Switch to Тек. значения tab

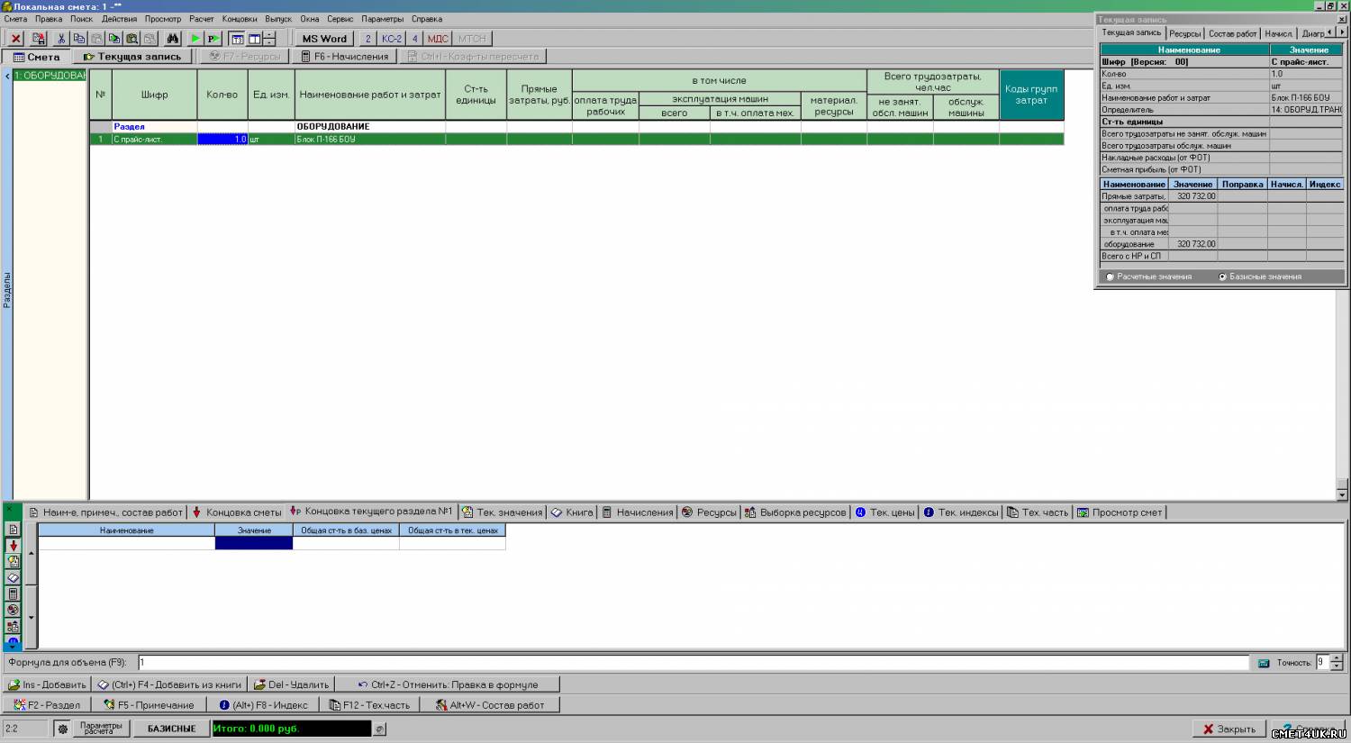click(503, 512)
